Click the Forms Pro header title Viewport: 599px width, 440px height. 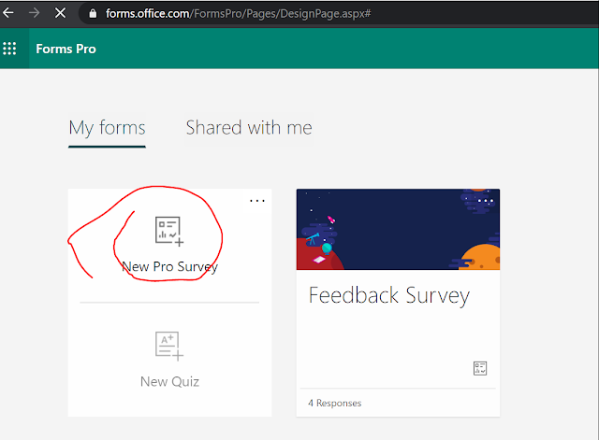66,49
